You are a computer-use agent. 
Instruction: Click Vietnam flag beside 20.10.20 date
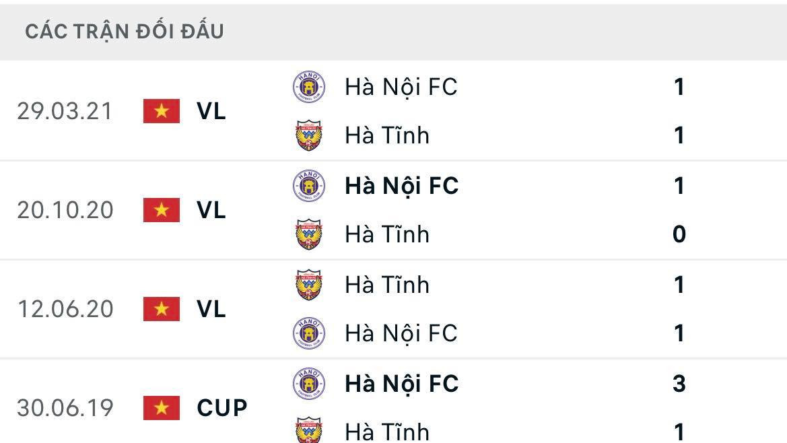point(162,210)
